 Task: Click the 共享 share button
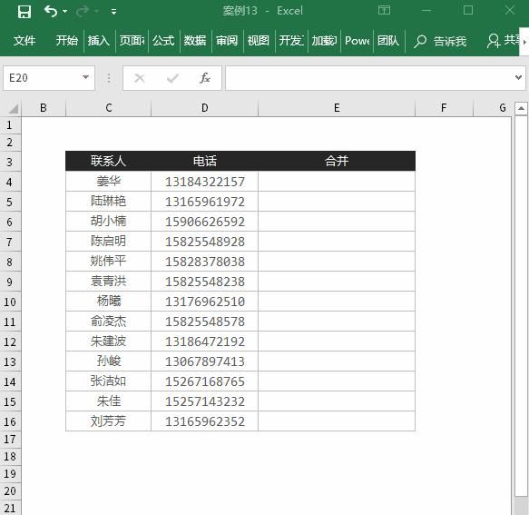tap(504, 41)
